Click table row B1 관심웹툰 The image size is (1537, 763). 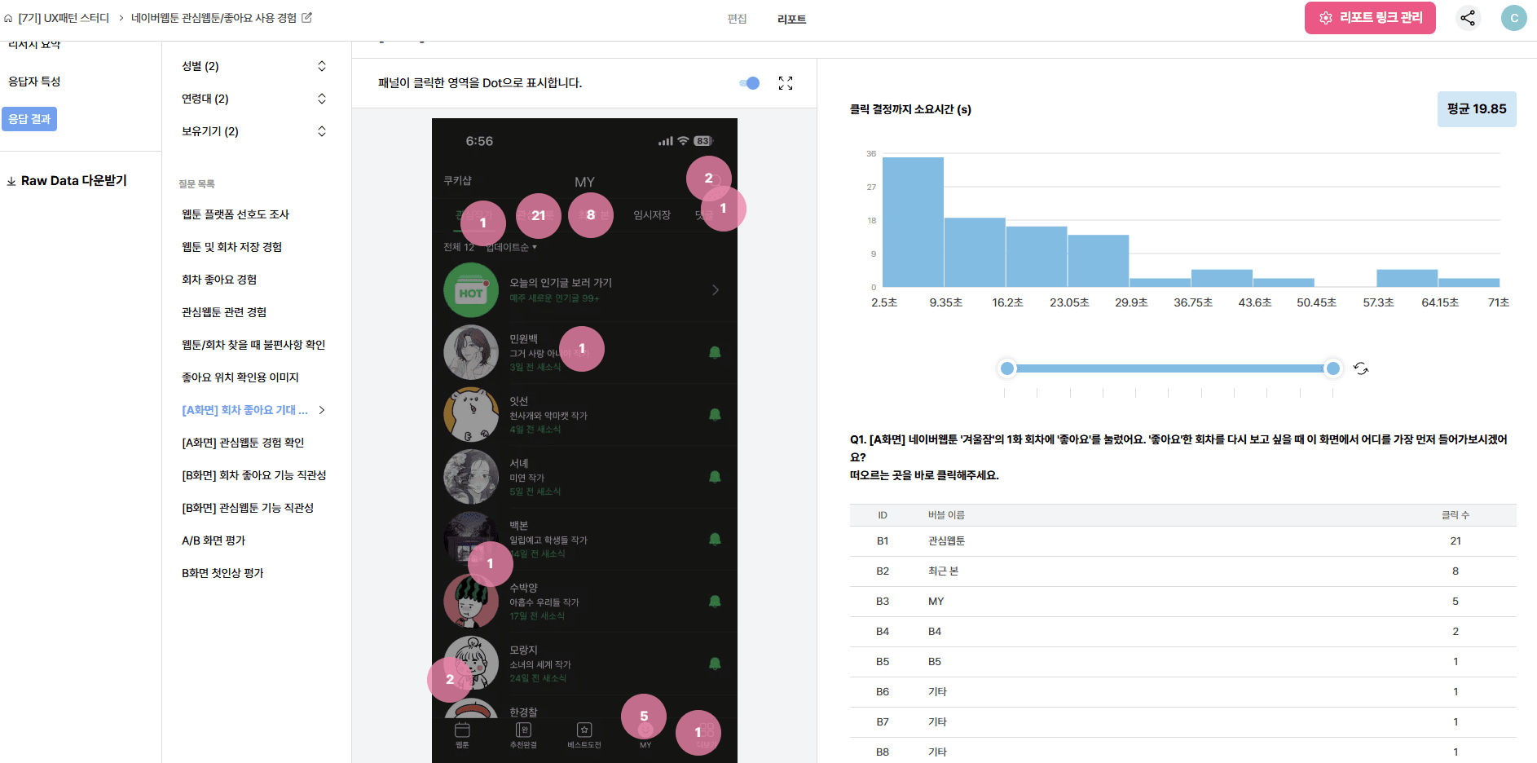[x=1182, y=541]
